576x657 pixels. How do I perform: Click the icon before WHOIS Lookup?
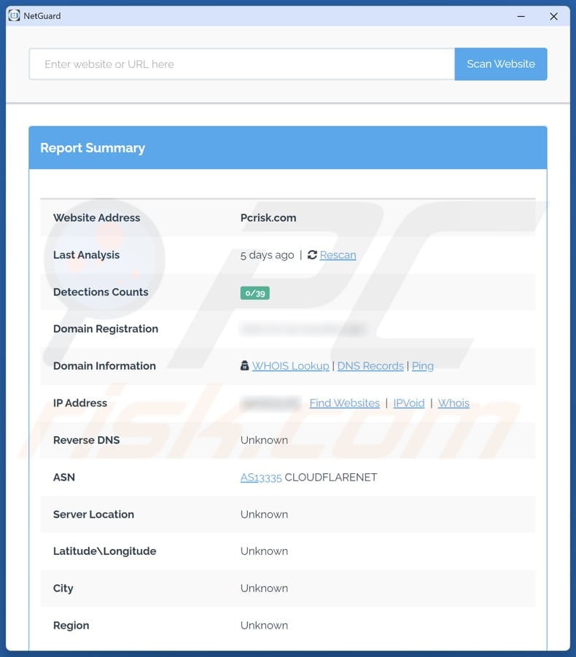point(245,366)
